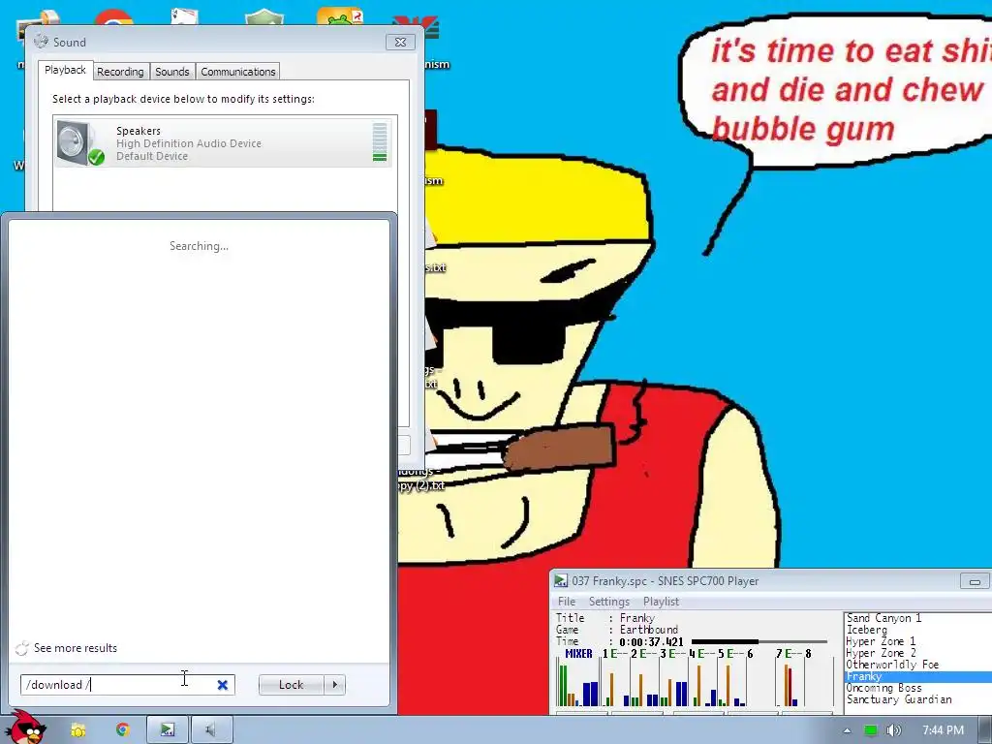The image size is (992, 744).
Task: Click the Solitaire cards desktop icon
Action: tap(183, 17)
